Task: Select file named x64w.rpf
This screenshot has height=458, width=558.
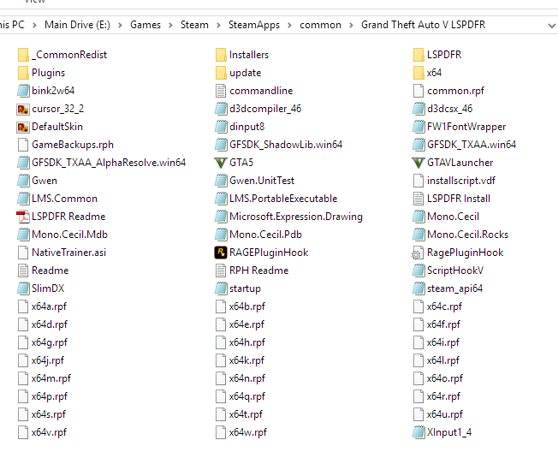Action: pos(247,432)
